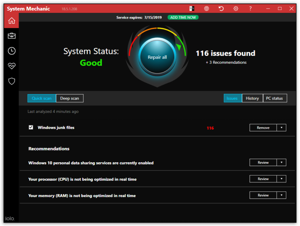300x226 pixels.
Task: Click the Windows junk files label
Action: tap(56, 128)
